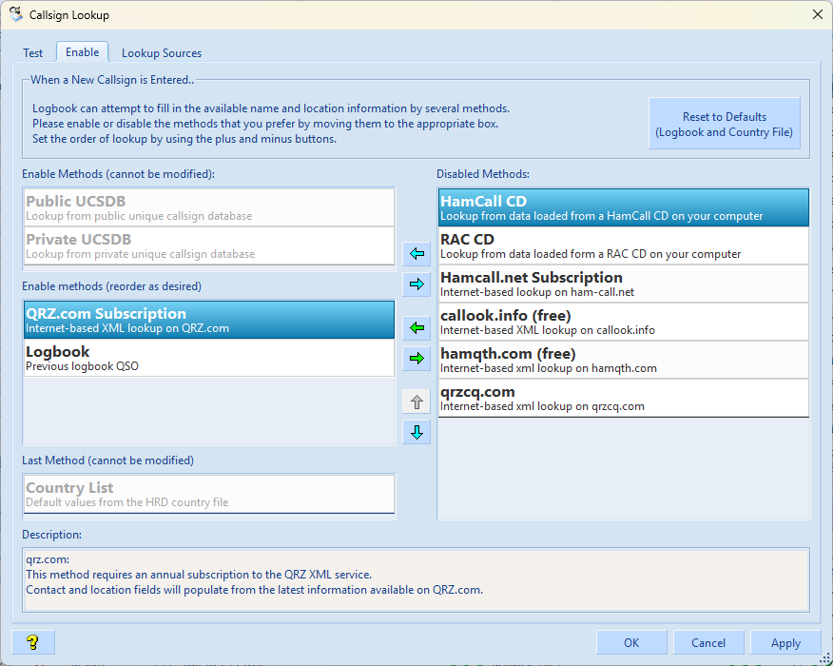Viewport: 833px width, 666px height.
Task: Select RAC CD disabled method
Action: [x=624, y=245]
